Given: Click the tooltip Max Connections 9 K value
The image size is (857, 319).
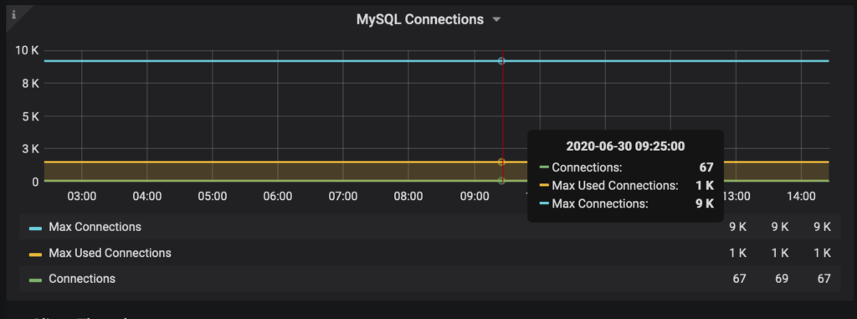Looking at the screenshot, I should click(x=705, y=203).
